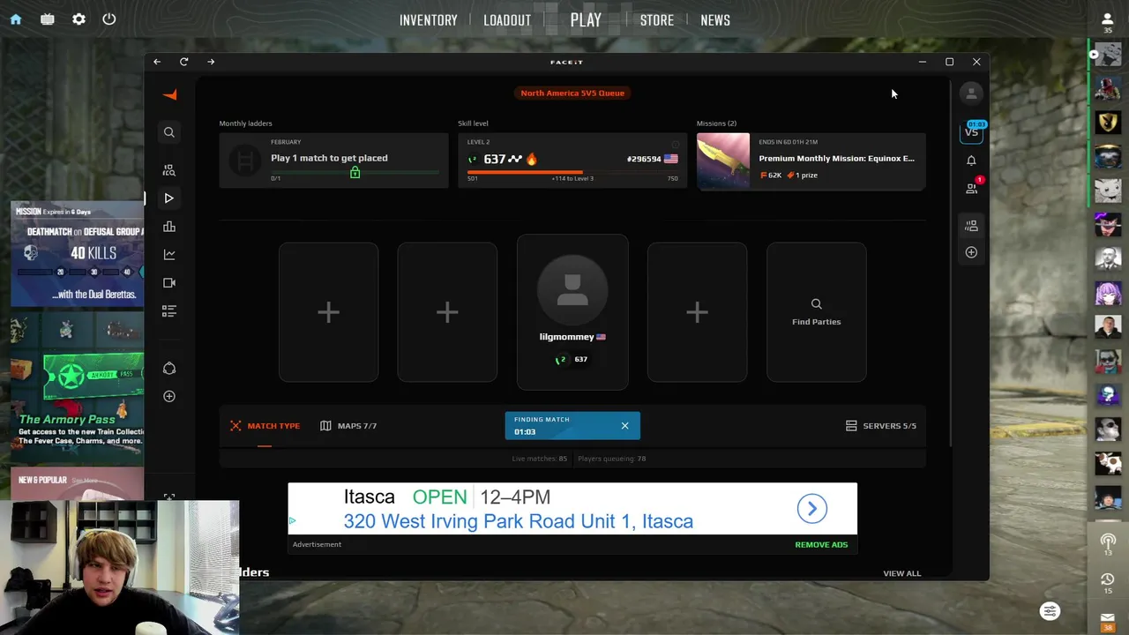This screenshot has height=635, width=1129.
Task: Open the Find players icon below search
Action: [x=168, y=170]
